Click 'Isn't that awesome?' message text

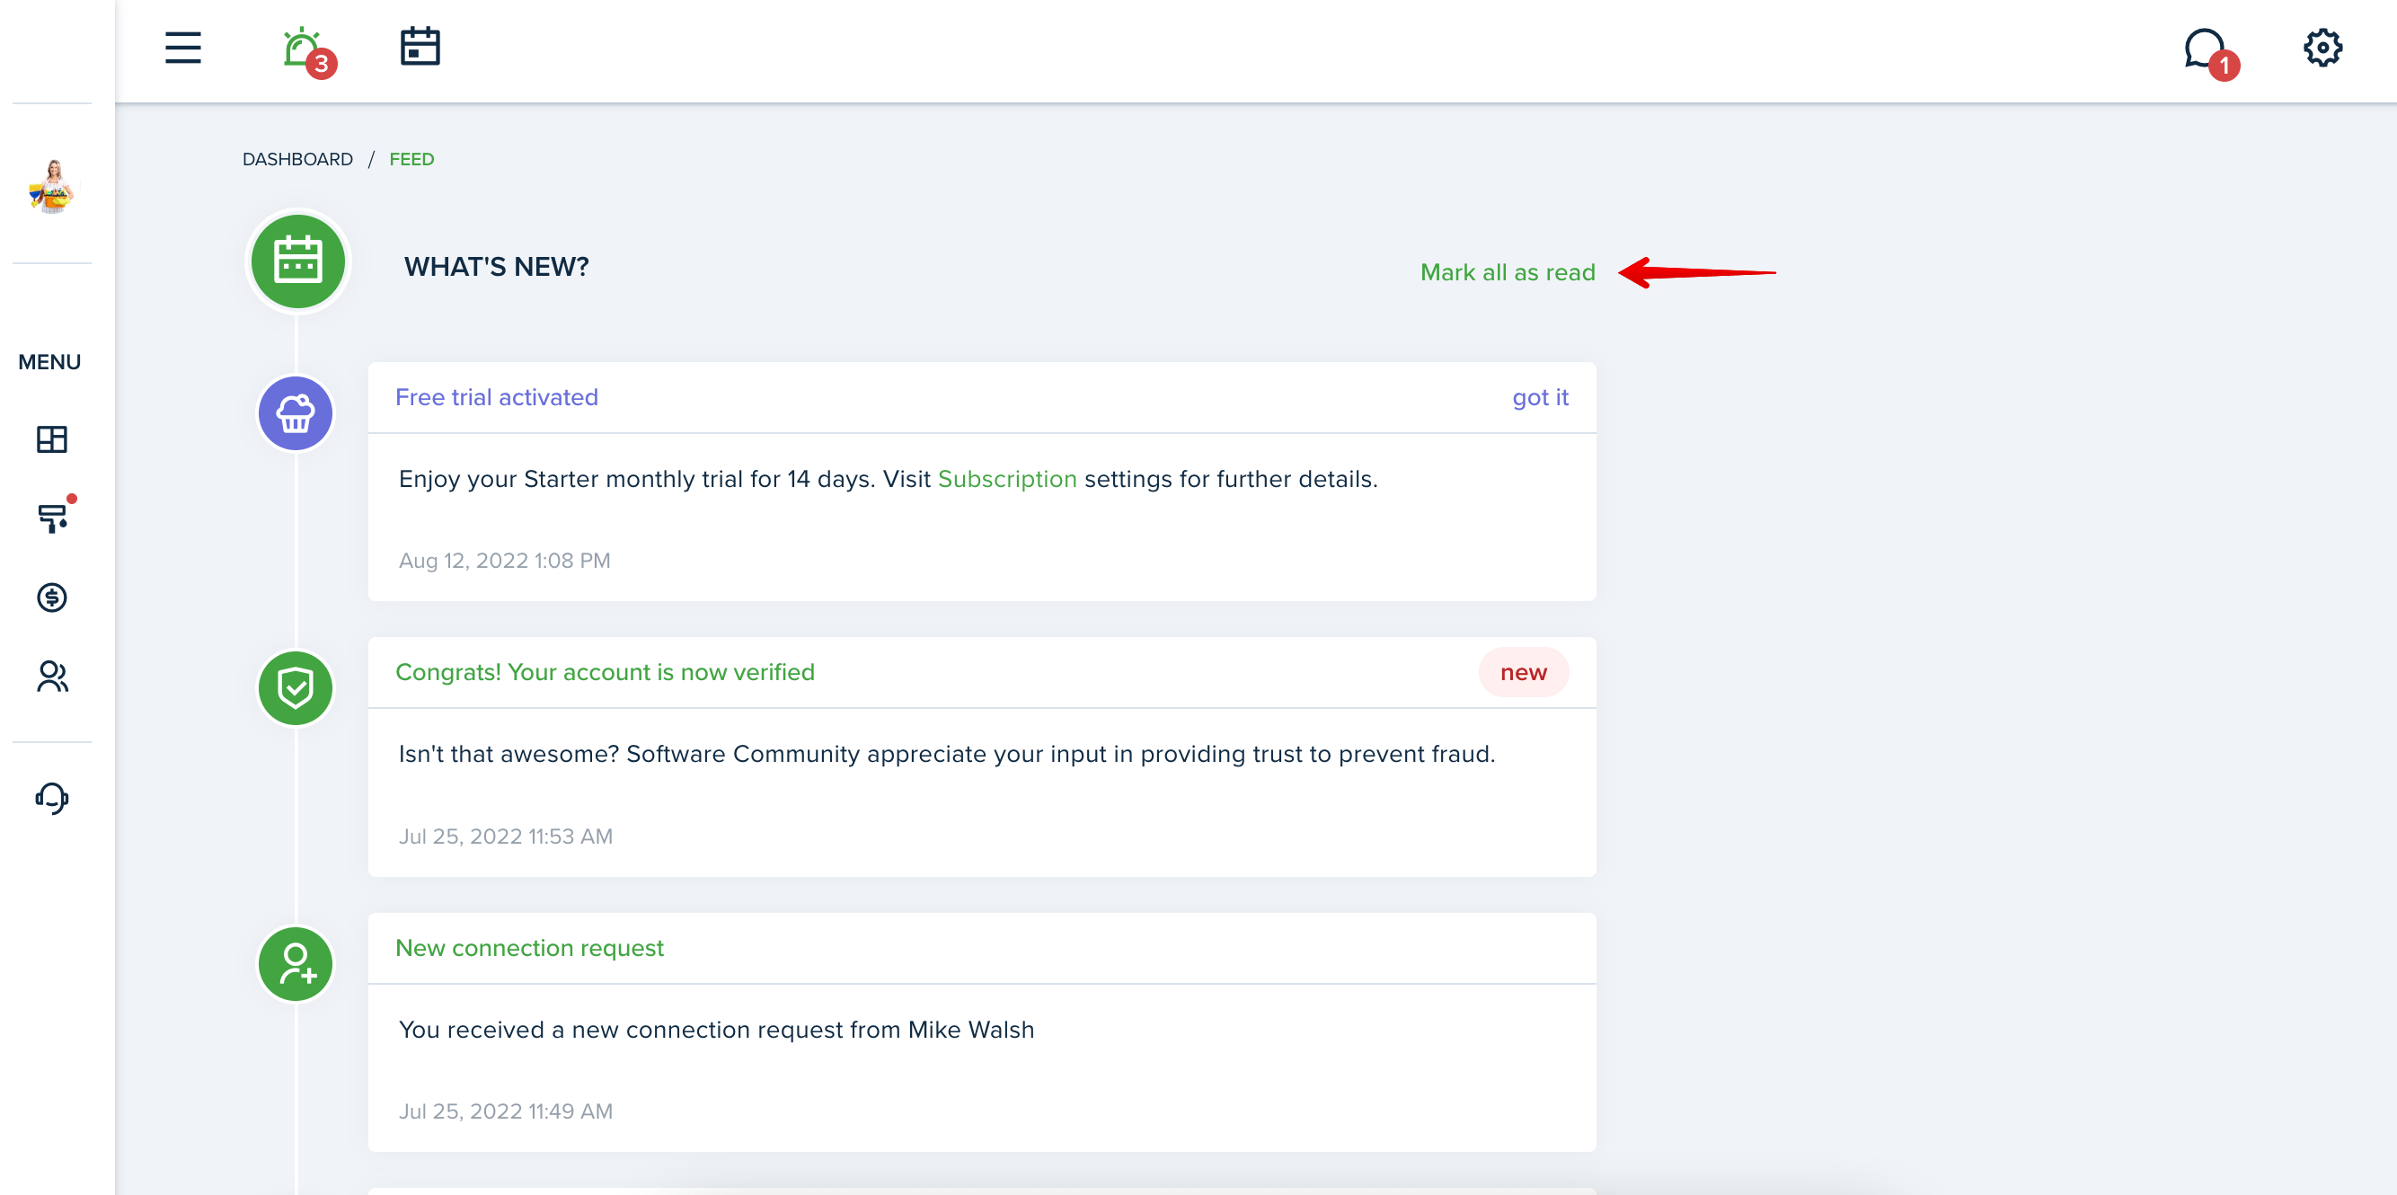point(946,754)
